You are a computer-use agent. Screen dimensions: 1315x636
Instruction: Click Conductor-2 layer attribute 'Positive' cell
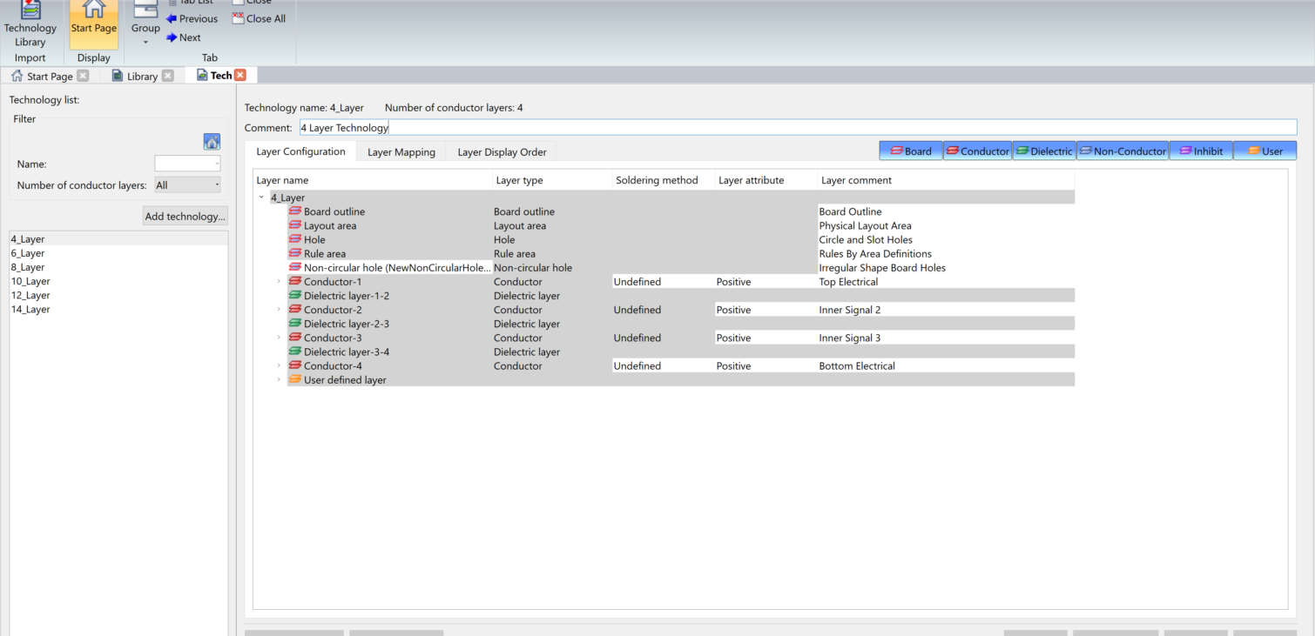[x=765, y=309]
